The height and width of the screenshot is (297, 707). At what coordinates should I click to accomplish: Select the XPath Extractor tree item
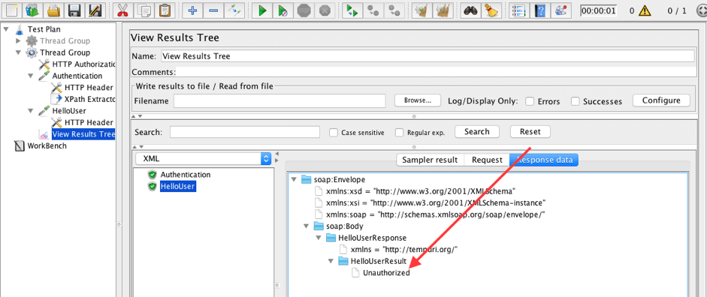click(89, 99)
